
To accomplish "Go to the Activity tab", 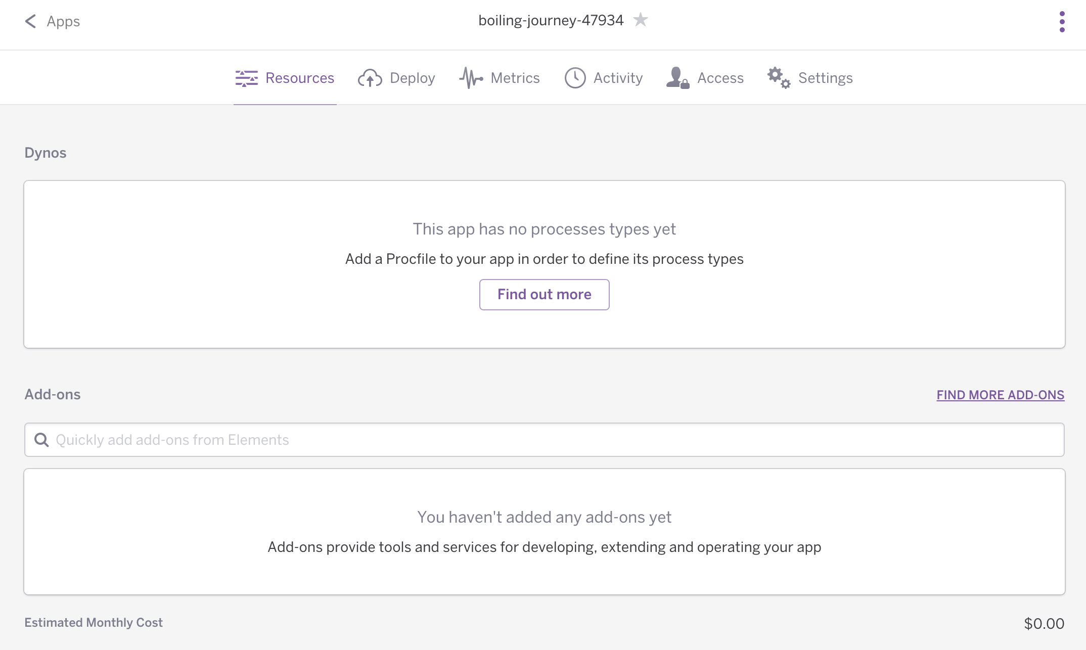I will point(618,78).
